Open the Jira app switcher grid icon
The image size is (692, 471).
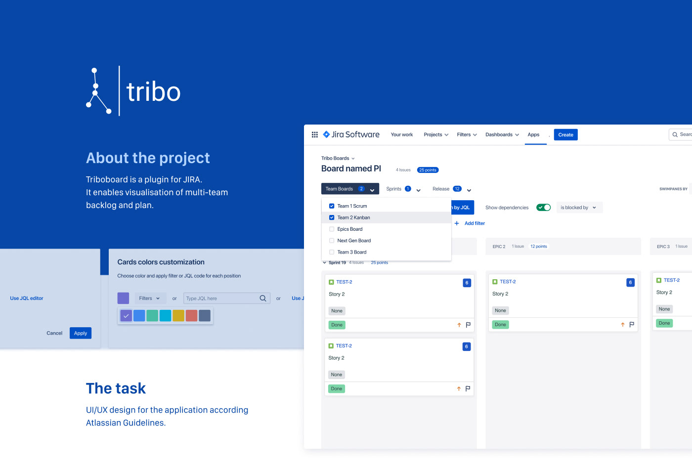315,134
